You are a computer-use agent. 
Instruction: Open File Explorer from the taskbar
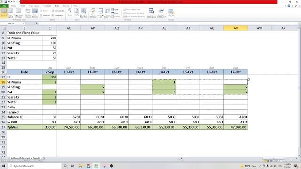point(80,166)
